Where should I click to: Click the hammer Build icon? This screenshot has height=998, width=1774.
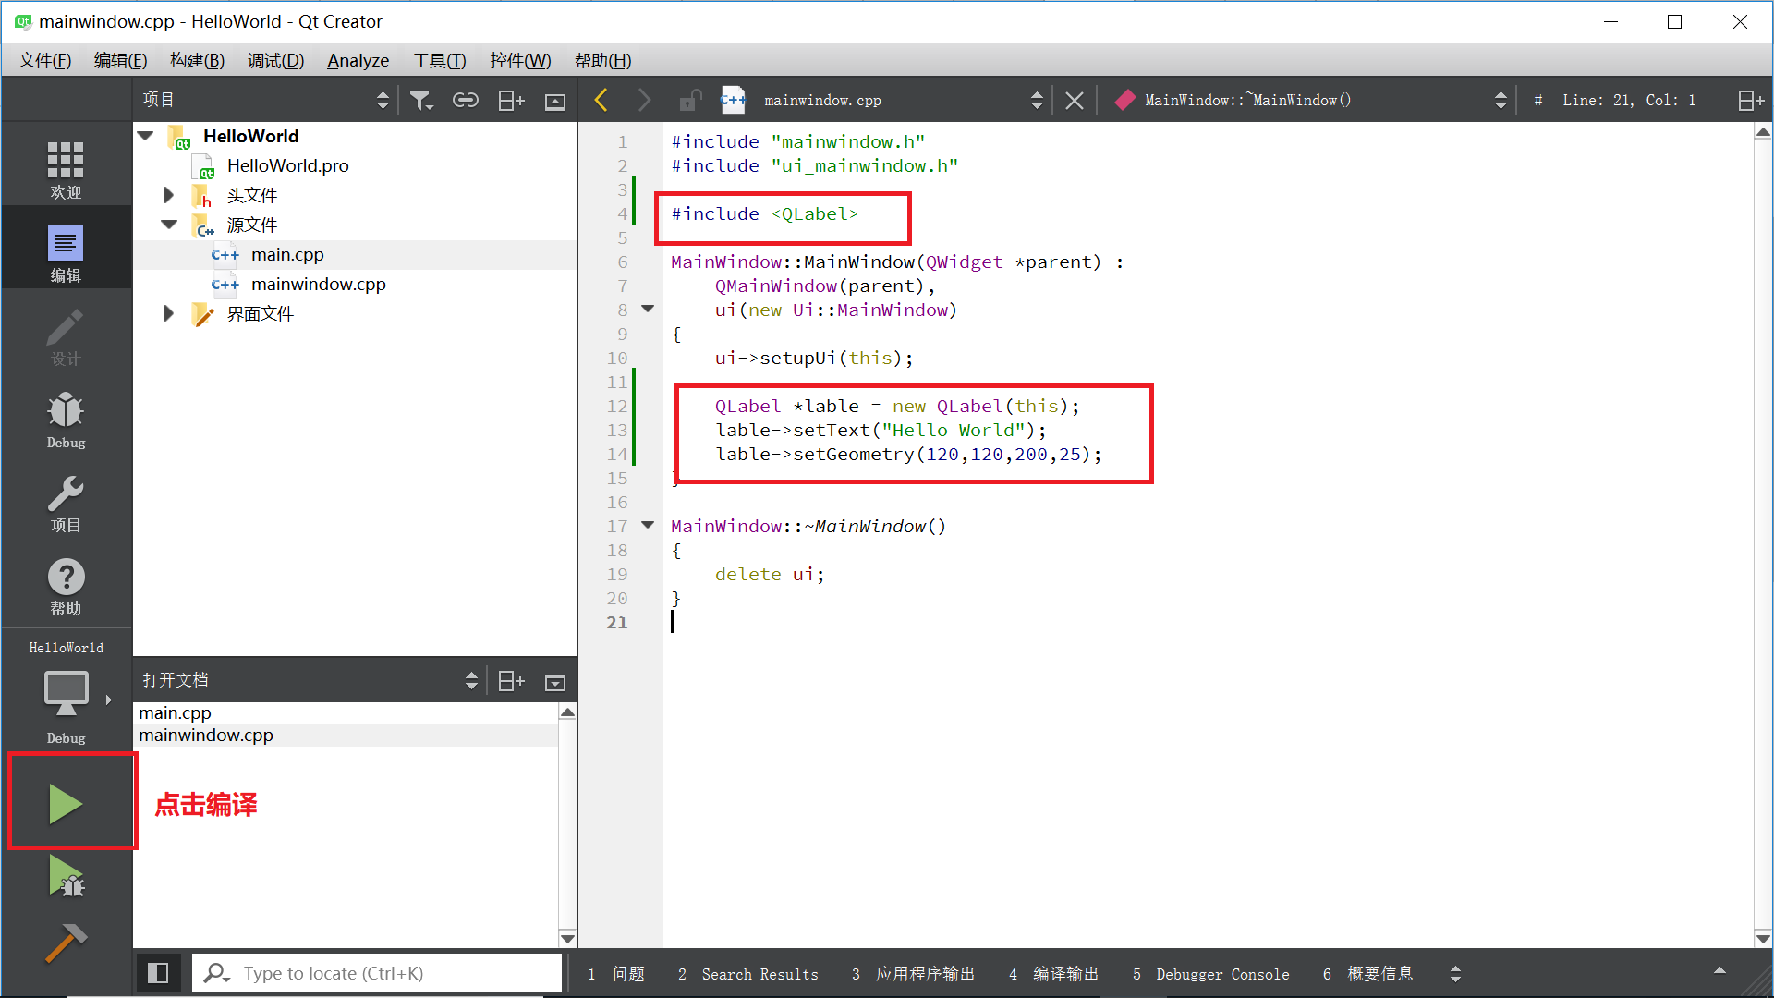coord(66,943)
